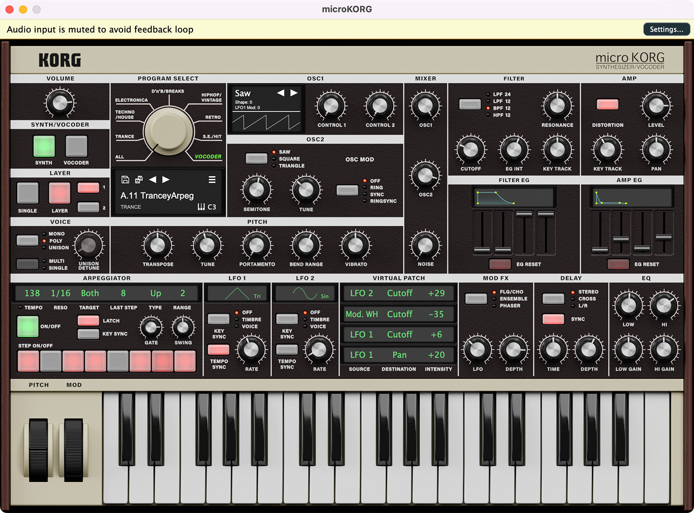
Task: Go to previous program with left arrow
Action: coord(153,179)
